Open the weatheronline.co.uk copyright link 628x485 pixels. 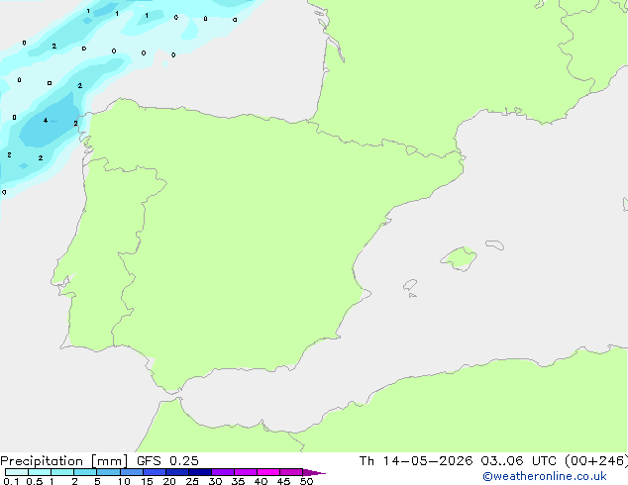(x=544, y=476)
